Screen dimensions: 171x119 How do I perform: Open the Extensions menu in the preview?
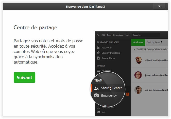[x=118, y=35]
